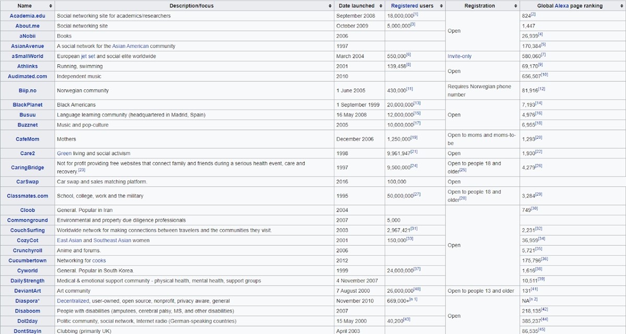Open the DailyStrength article link

pyautogui.click(x=27, y=281)
